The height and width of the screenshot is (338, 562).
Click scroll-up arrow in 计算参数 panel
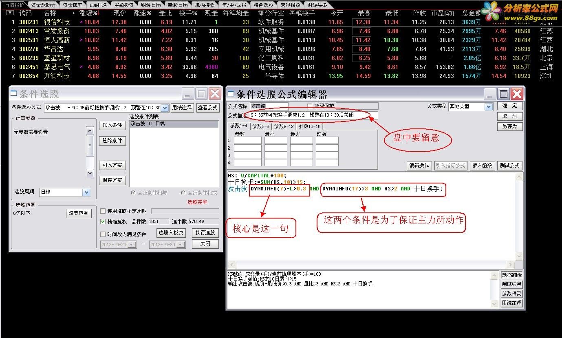[90, 130]
